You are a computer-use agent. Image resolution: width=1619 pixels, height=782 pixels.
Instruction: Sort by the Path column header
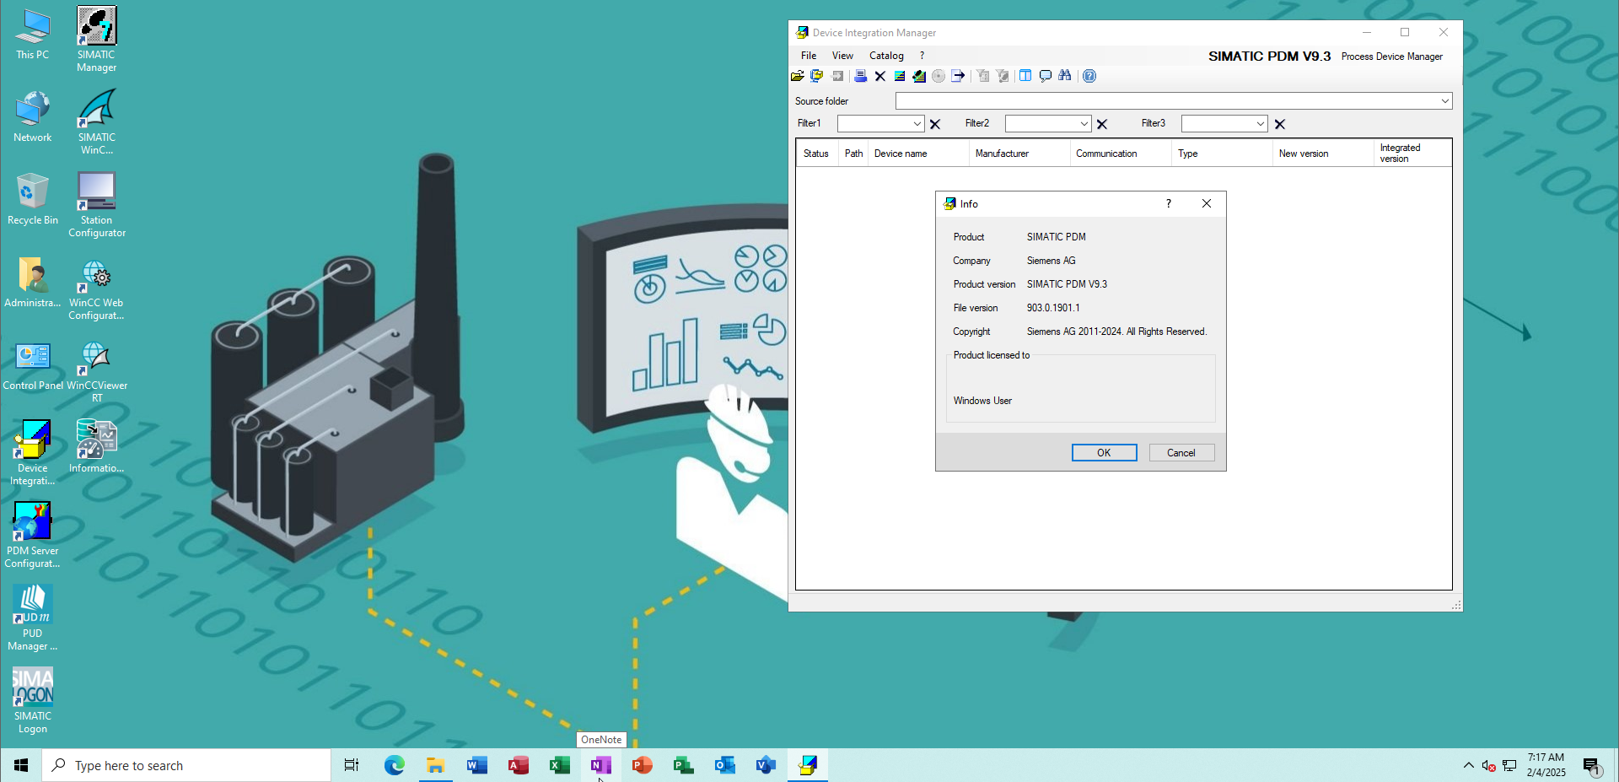click(853, 154)
